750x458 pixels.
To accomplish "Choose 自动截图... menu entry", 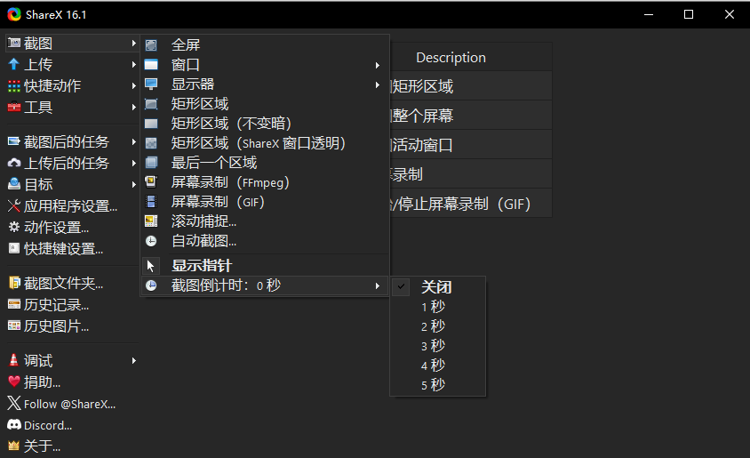I will point(266,241).
